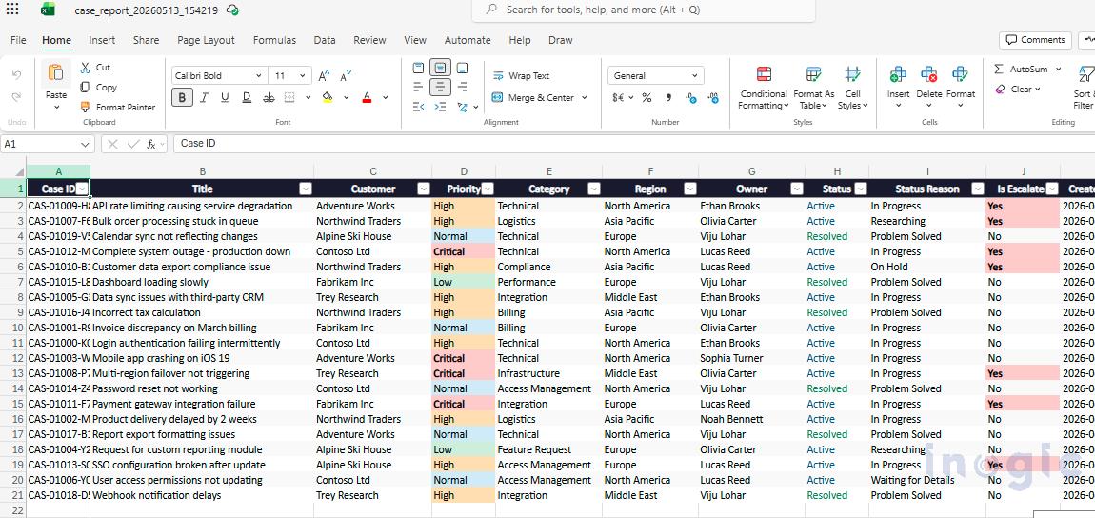Viewport: 1095px width, 518px height.
Task: Align text left
Action: pos(418,88)
